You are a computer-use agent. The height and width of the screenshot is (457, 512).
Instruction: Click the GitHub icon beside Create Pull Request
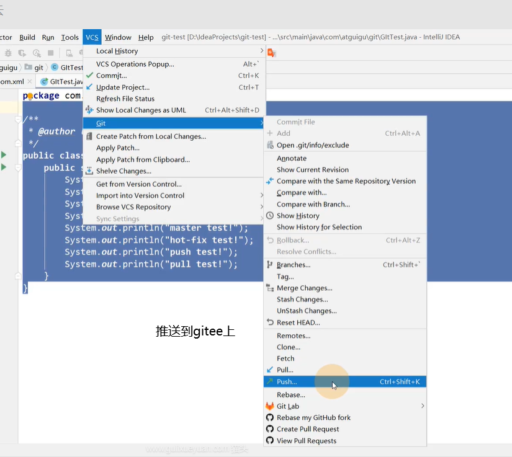(270, 429)
